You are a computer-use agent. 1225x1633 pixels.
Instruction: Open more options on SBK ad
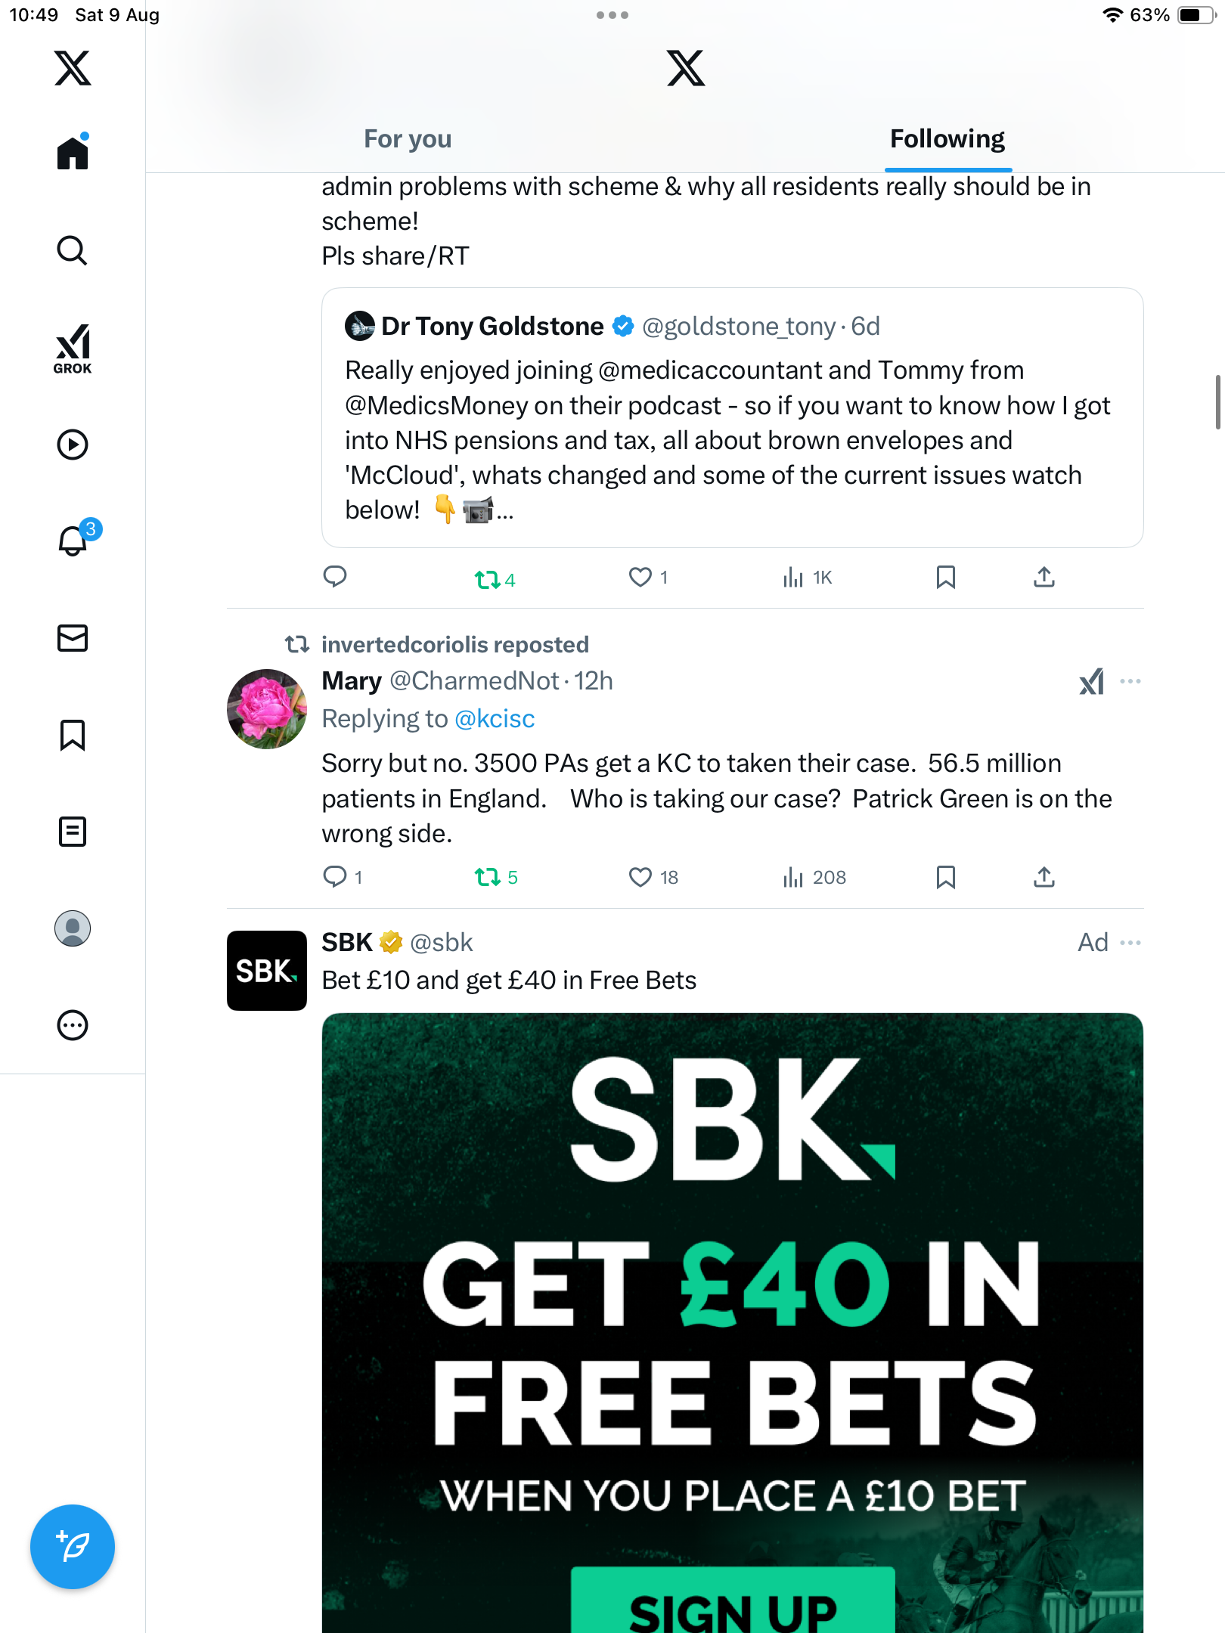point(1130,943)
